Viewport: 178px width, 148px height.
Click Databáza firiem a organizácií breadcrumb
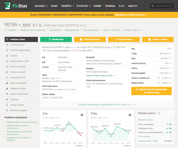(33, 30)
